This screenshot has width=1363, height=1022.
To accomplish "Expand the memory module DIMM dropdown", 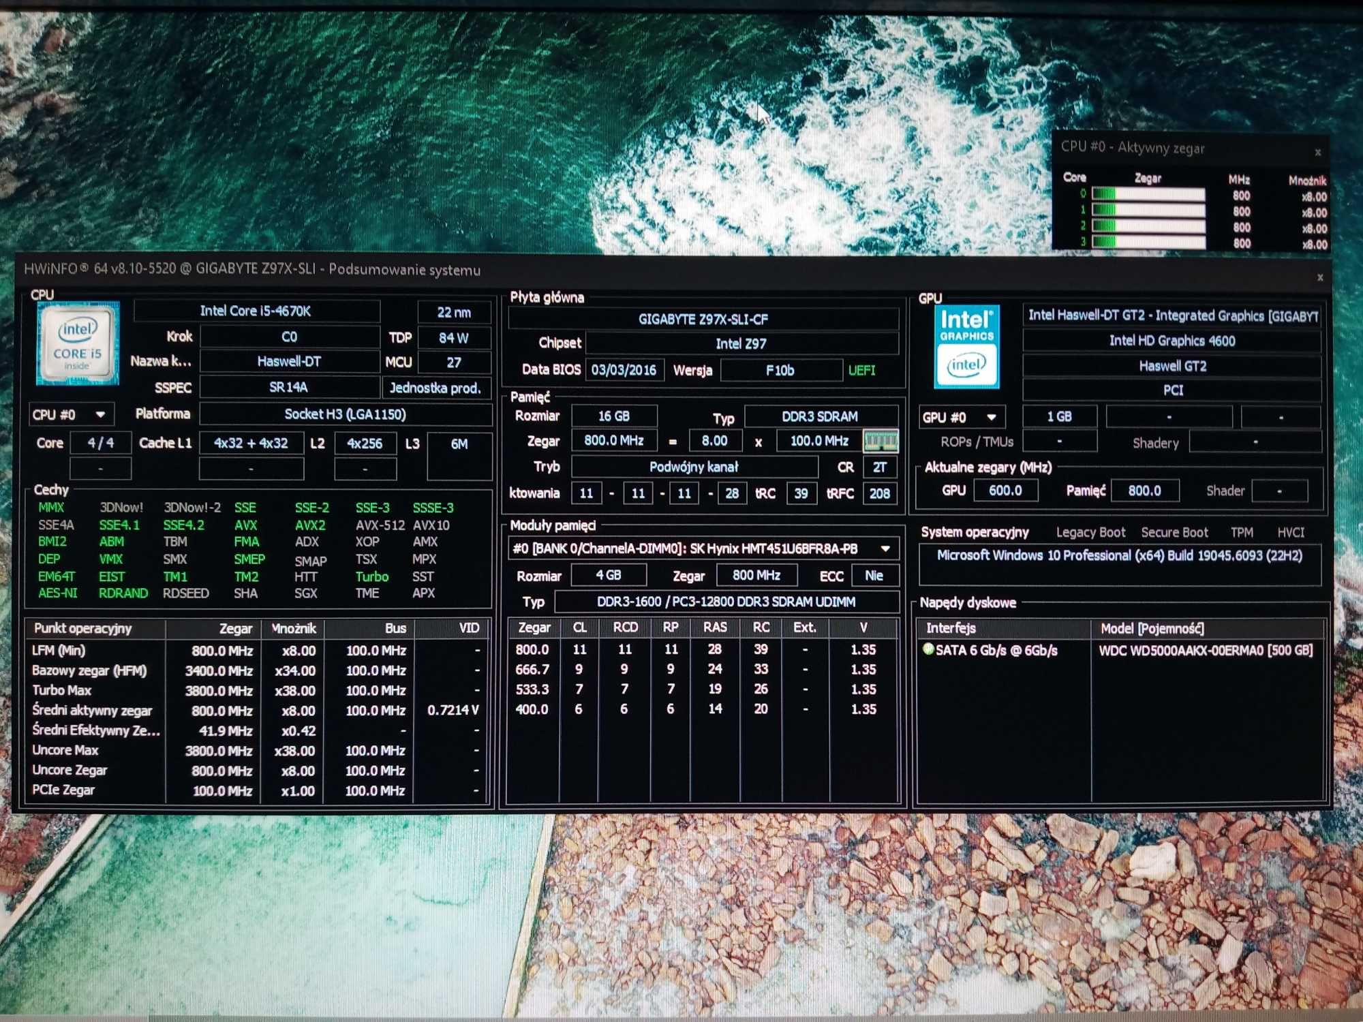I will 885,548.
